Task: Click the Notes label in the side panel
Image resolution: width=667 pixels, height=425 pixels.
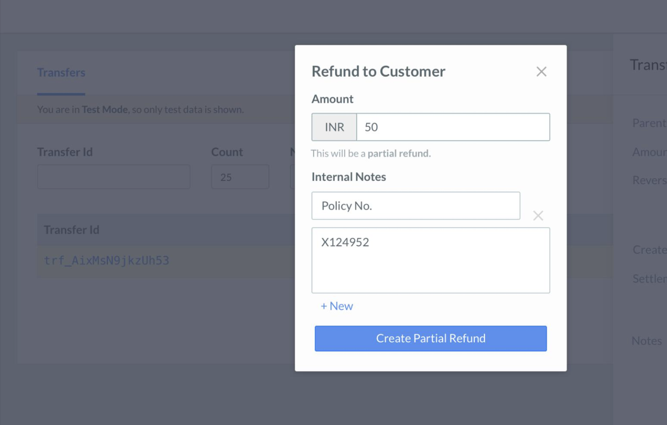Action: 646,341
